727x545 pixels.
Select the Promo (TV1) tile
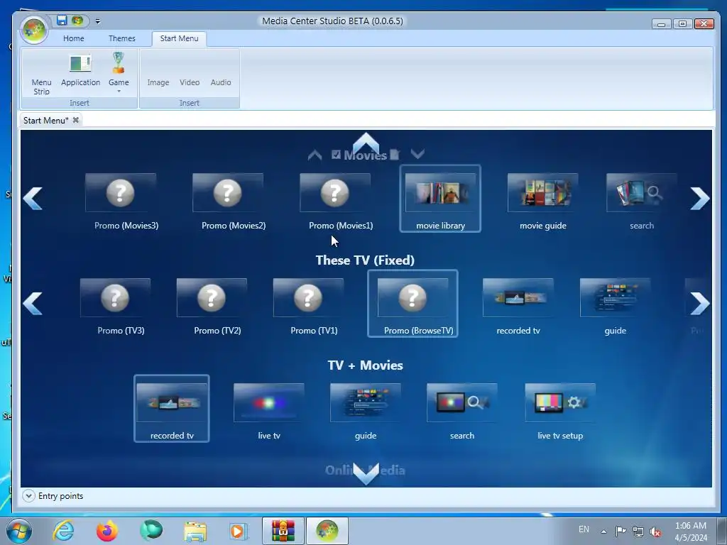[x=309, y=307]
